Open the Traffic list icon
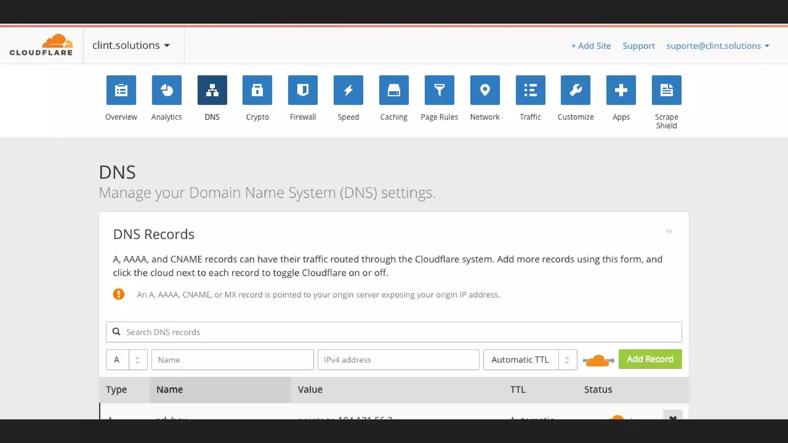Viewport: 788px width, 443px height. pos(530,90)
